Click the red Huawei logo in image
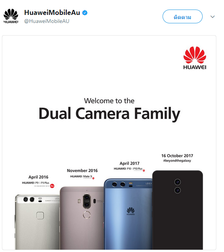 click(195, 58)
